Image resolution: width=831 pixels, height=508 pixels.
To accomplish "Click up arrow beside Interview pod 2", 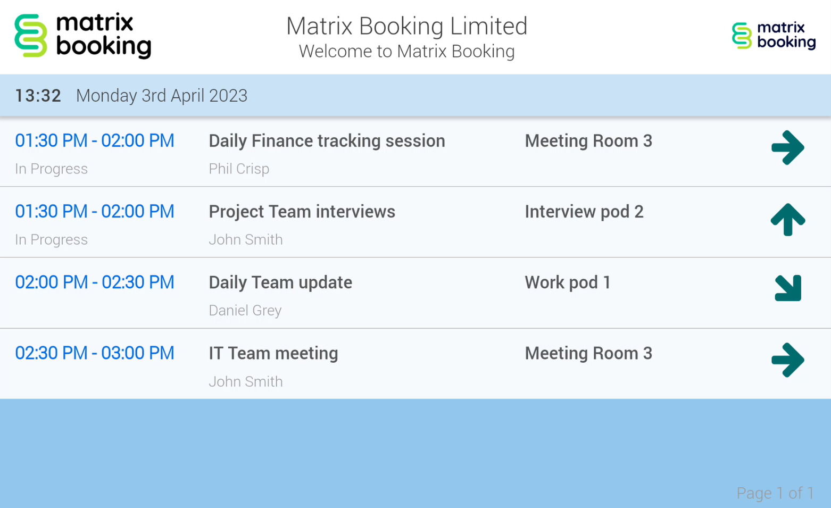I will tap(787, 219).
